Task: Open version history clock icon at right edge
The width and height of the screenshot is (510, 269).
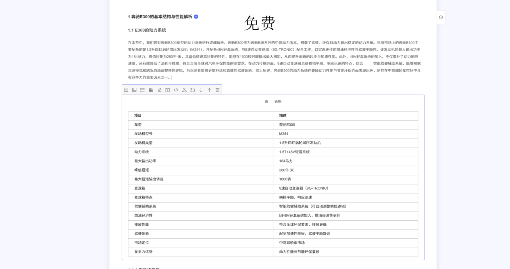Action: tap(441, 17)
